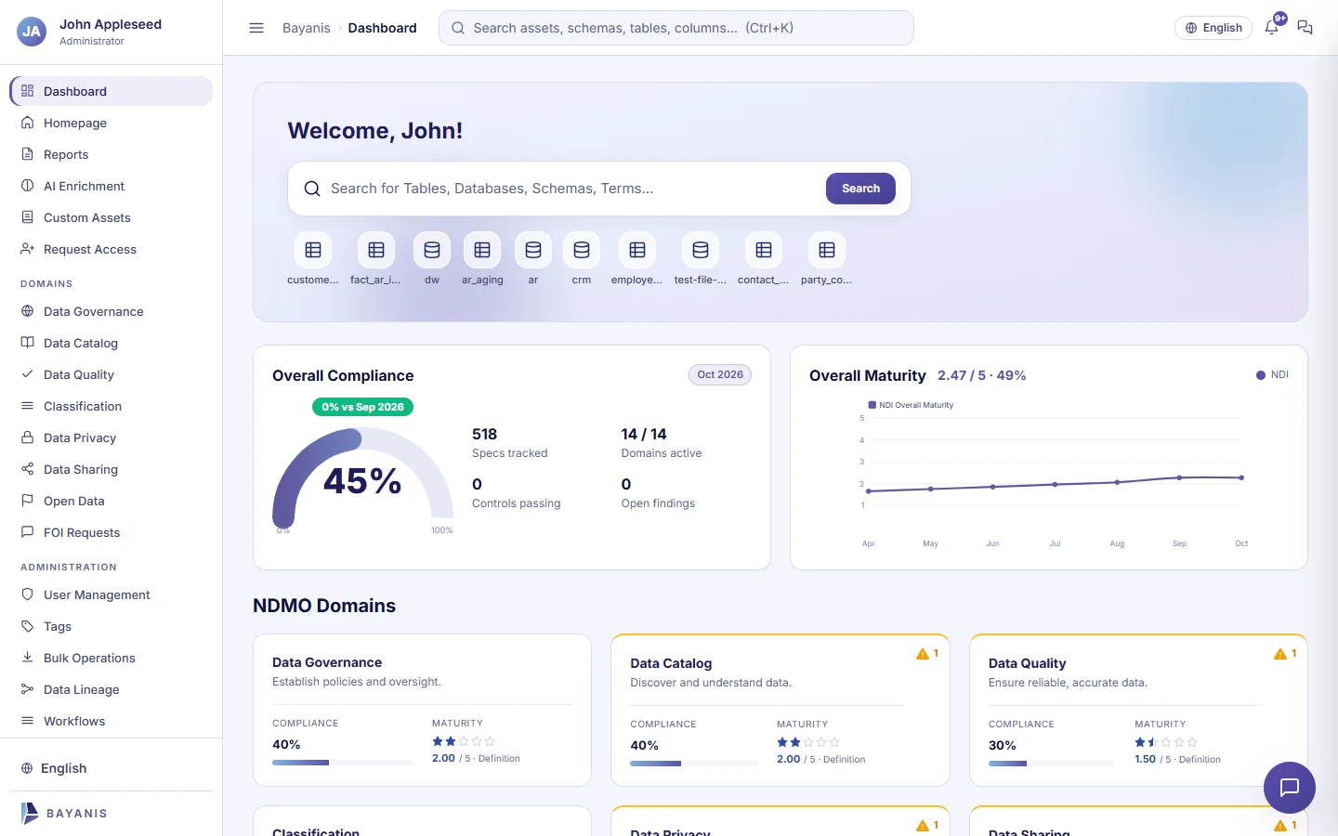Open the test-file-... database shortcut icon
1338x836 pixels.
pyautogui.click(x=701, y=250)
